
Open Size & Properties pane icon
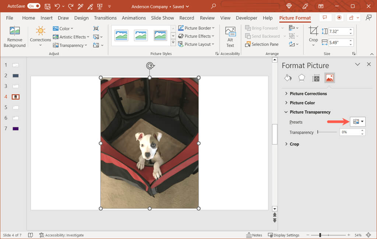[x=316, y=78]
